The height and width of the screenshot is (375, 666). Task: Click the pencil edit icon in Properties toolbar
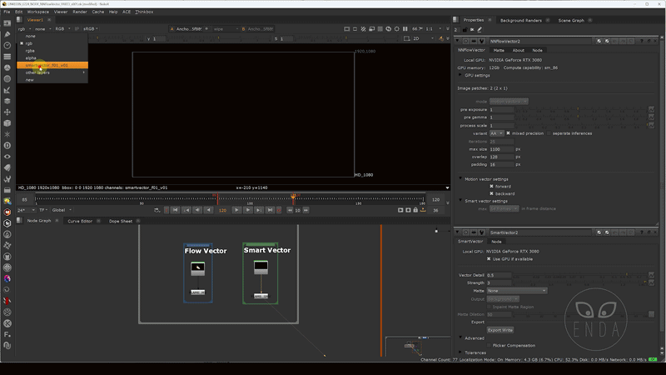pos(480,30)
